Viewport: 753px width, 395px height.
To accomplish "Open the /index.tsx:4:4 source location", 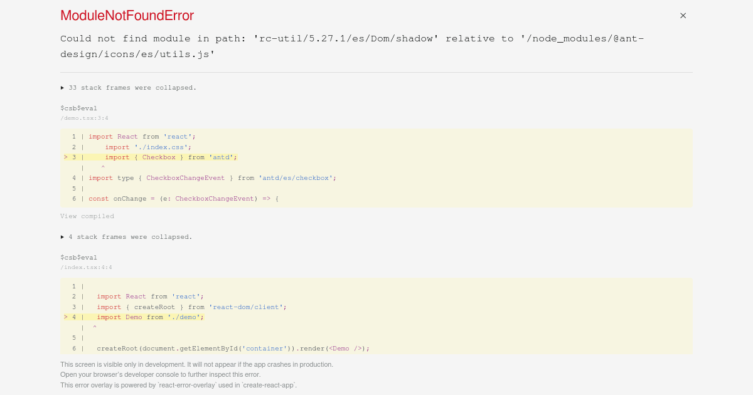I will [x=87, y=267].
